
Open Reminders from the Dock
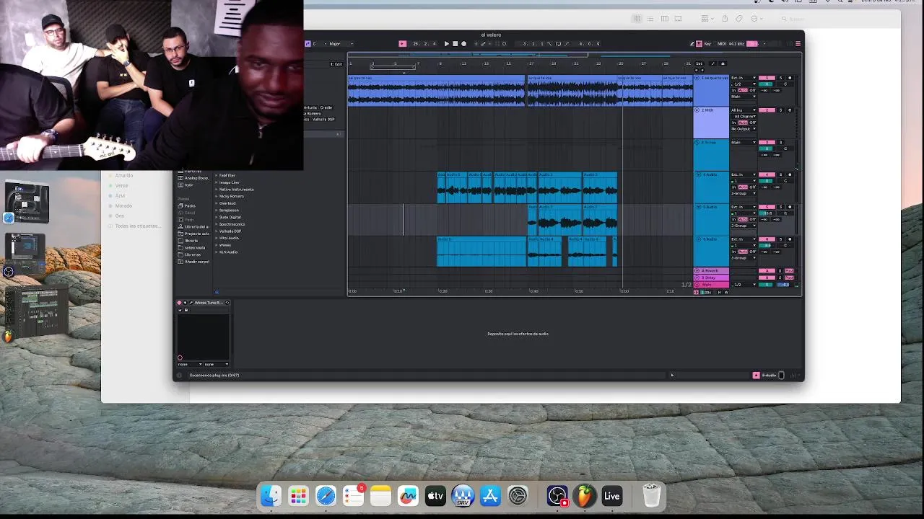pos(353,496)
